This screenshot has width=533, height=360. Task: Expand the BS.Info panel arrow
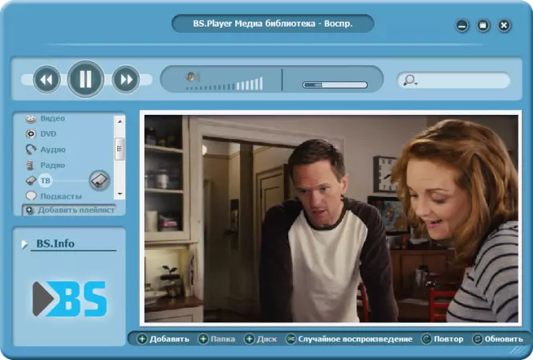[x=24, y=244]
